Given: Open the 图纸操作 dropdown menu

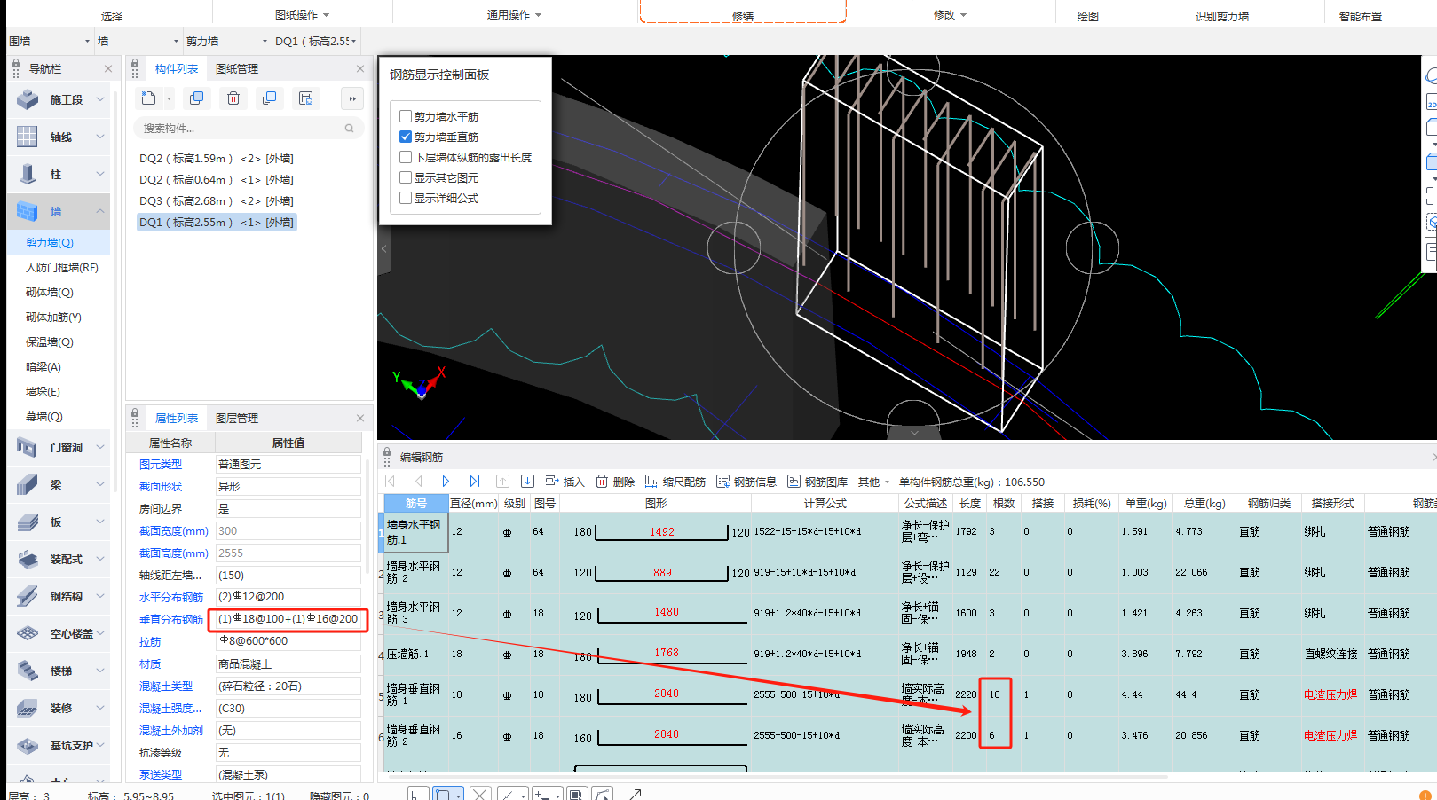Looking at the screenshot, I should pos(302,15).
